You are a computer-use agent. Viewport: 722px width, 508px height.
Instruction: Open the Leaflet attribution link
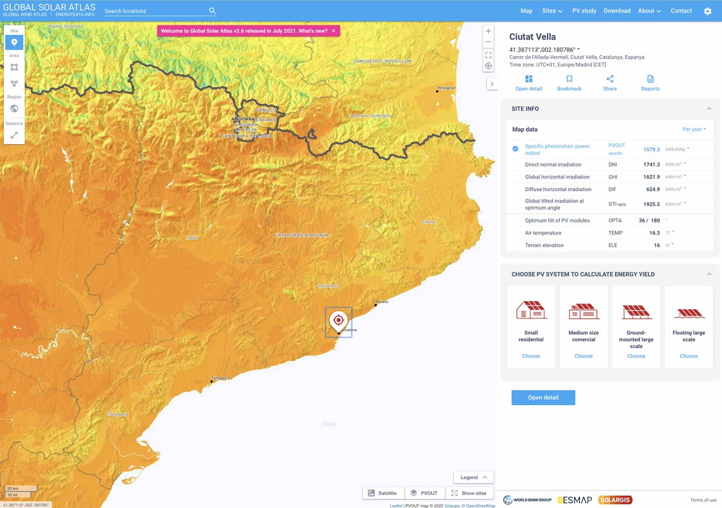click(x=396, y=506)
